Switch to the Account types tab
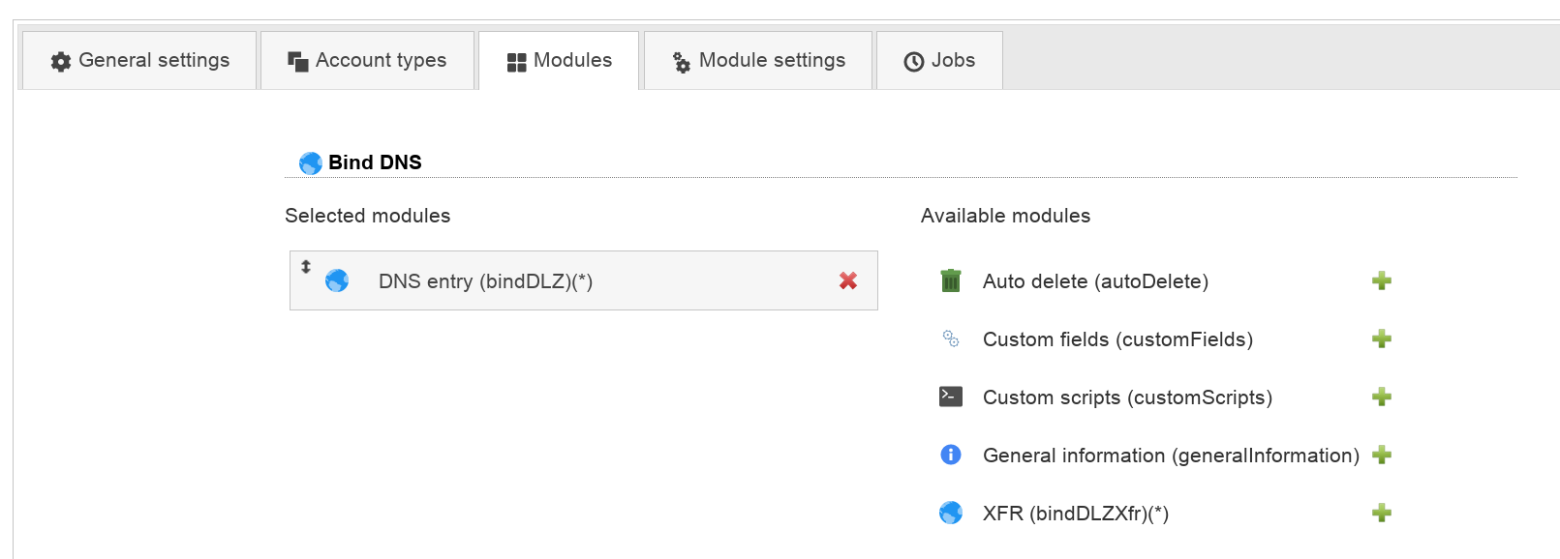This screenshot has height=559, width=1560. (x=367, y=61)
